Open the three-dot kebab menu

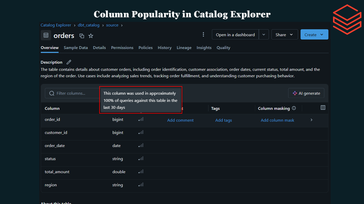pos(203,34)
